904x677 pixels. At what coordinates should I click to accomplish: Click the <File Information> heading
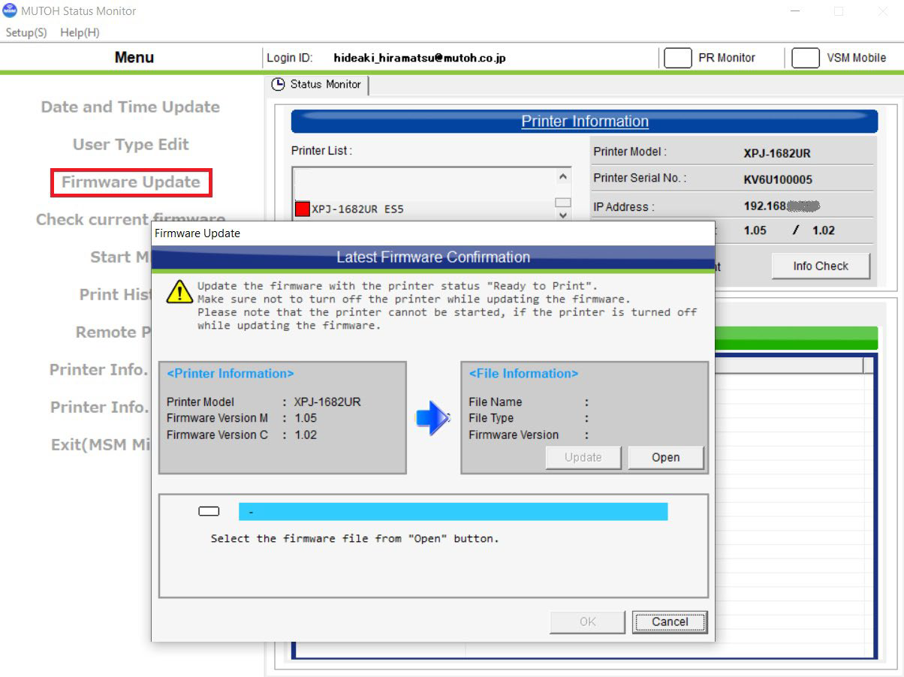523,373
